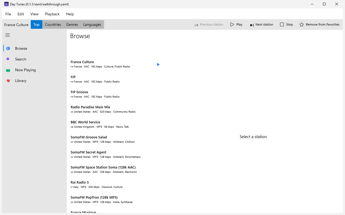Viewport: 345px width, 215px height.
Task: Select the SomaFM Groove Salad station
Action: pos(115,139)
